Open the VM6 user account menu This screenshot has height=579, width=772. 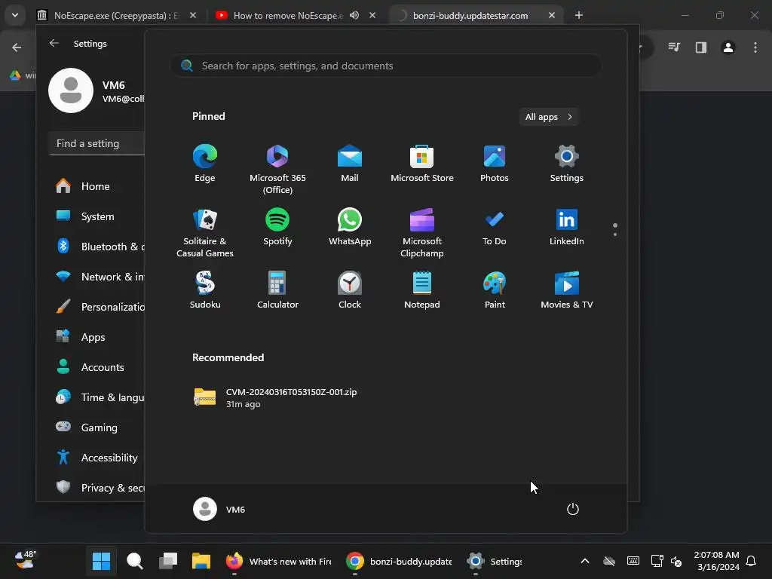[219, 509]
